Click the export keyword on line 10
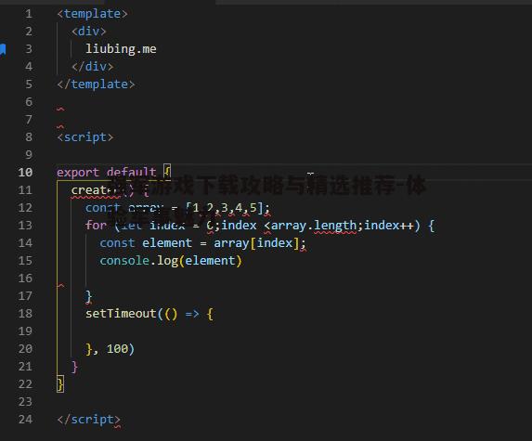Screen dimensions: 532x441 (x=78, y=173)
